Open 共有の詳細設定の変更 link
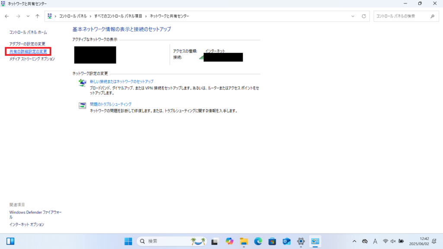 (28, 51)
